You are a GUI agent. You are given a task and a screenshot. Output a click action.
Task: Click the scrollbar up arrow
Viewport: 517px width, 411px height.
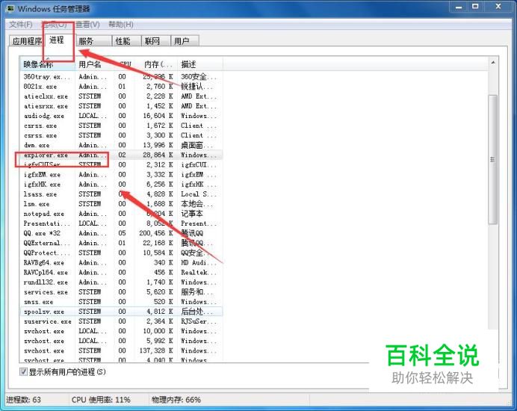coord(493,63)
